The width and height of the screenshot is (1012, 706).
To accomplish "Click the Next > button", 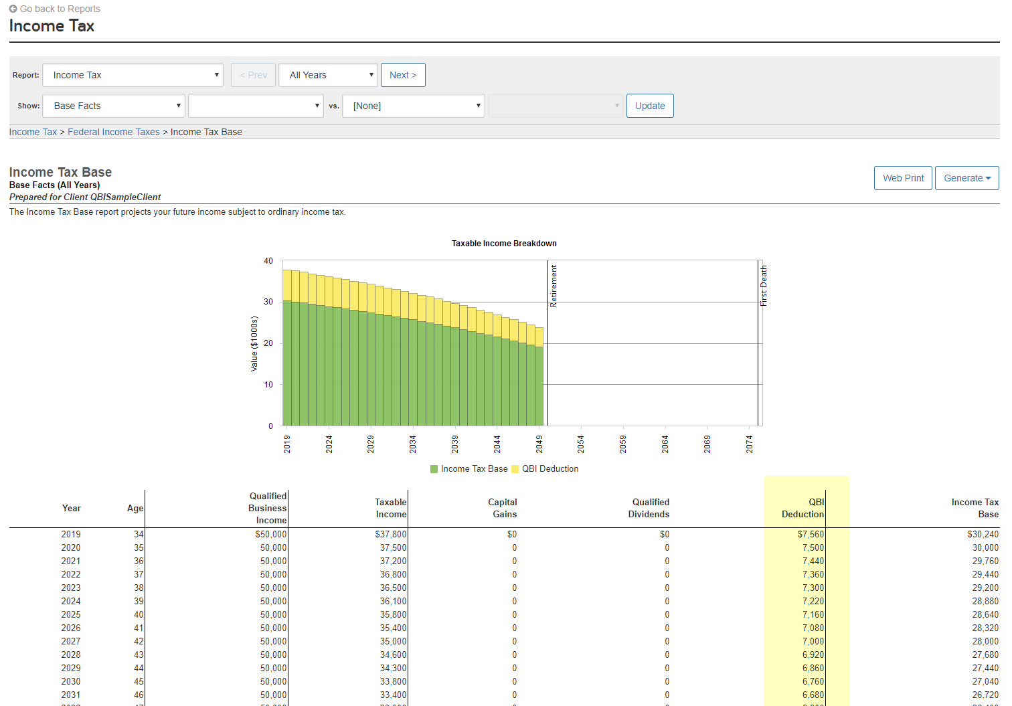I will point(403,75).
